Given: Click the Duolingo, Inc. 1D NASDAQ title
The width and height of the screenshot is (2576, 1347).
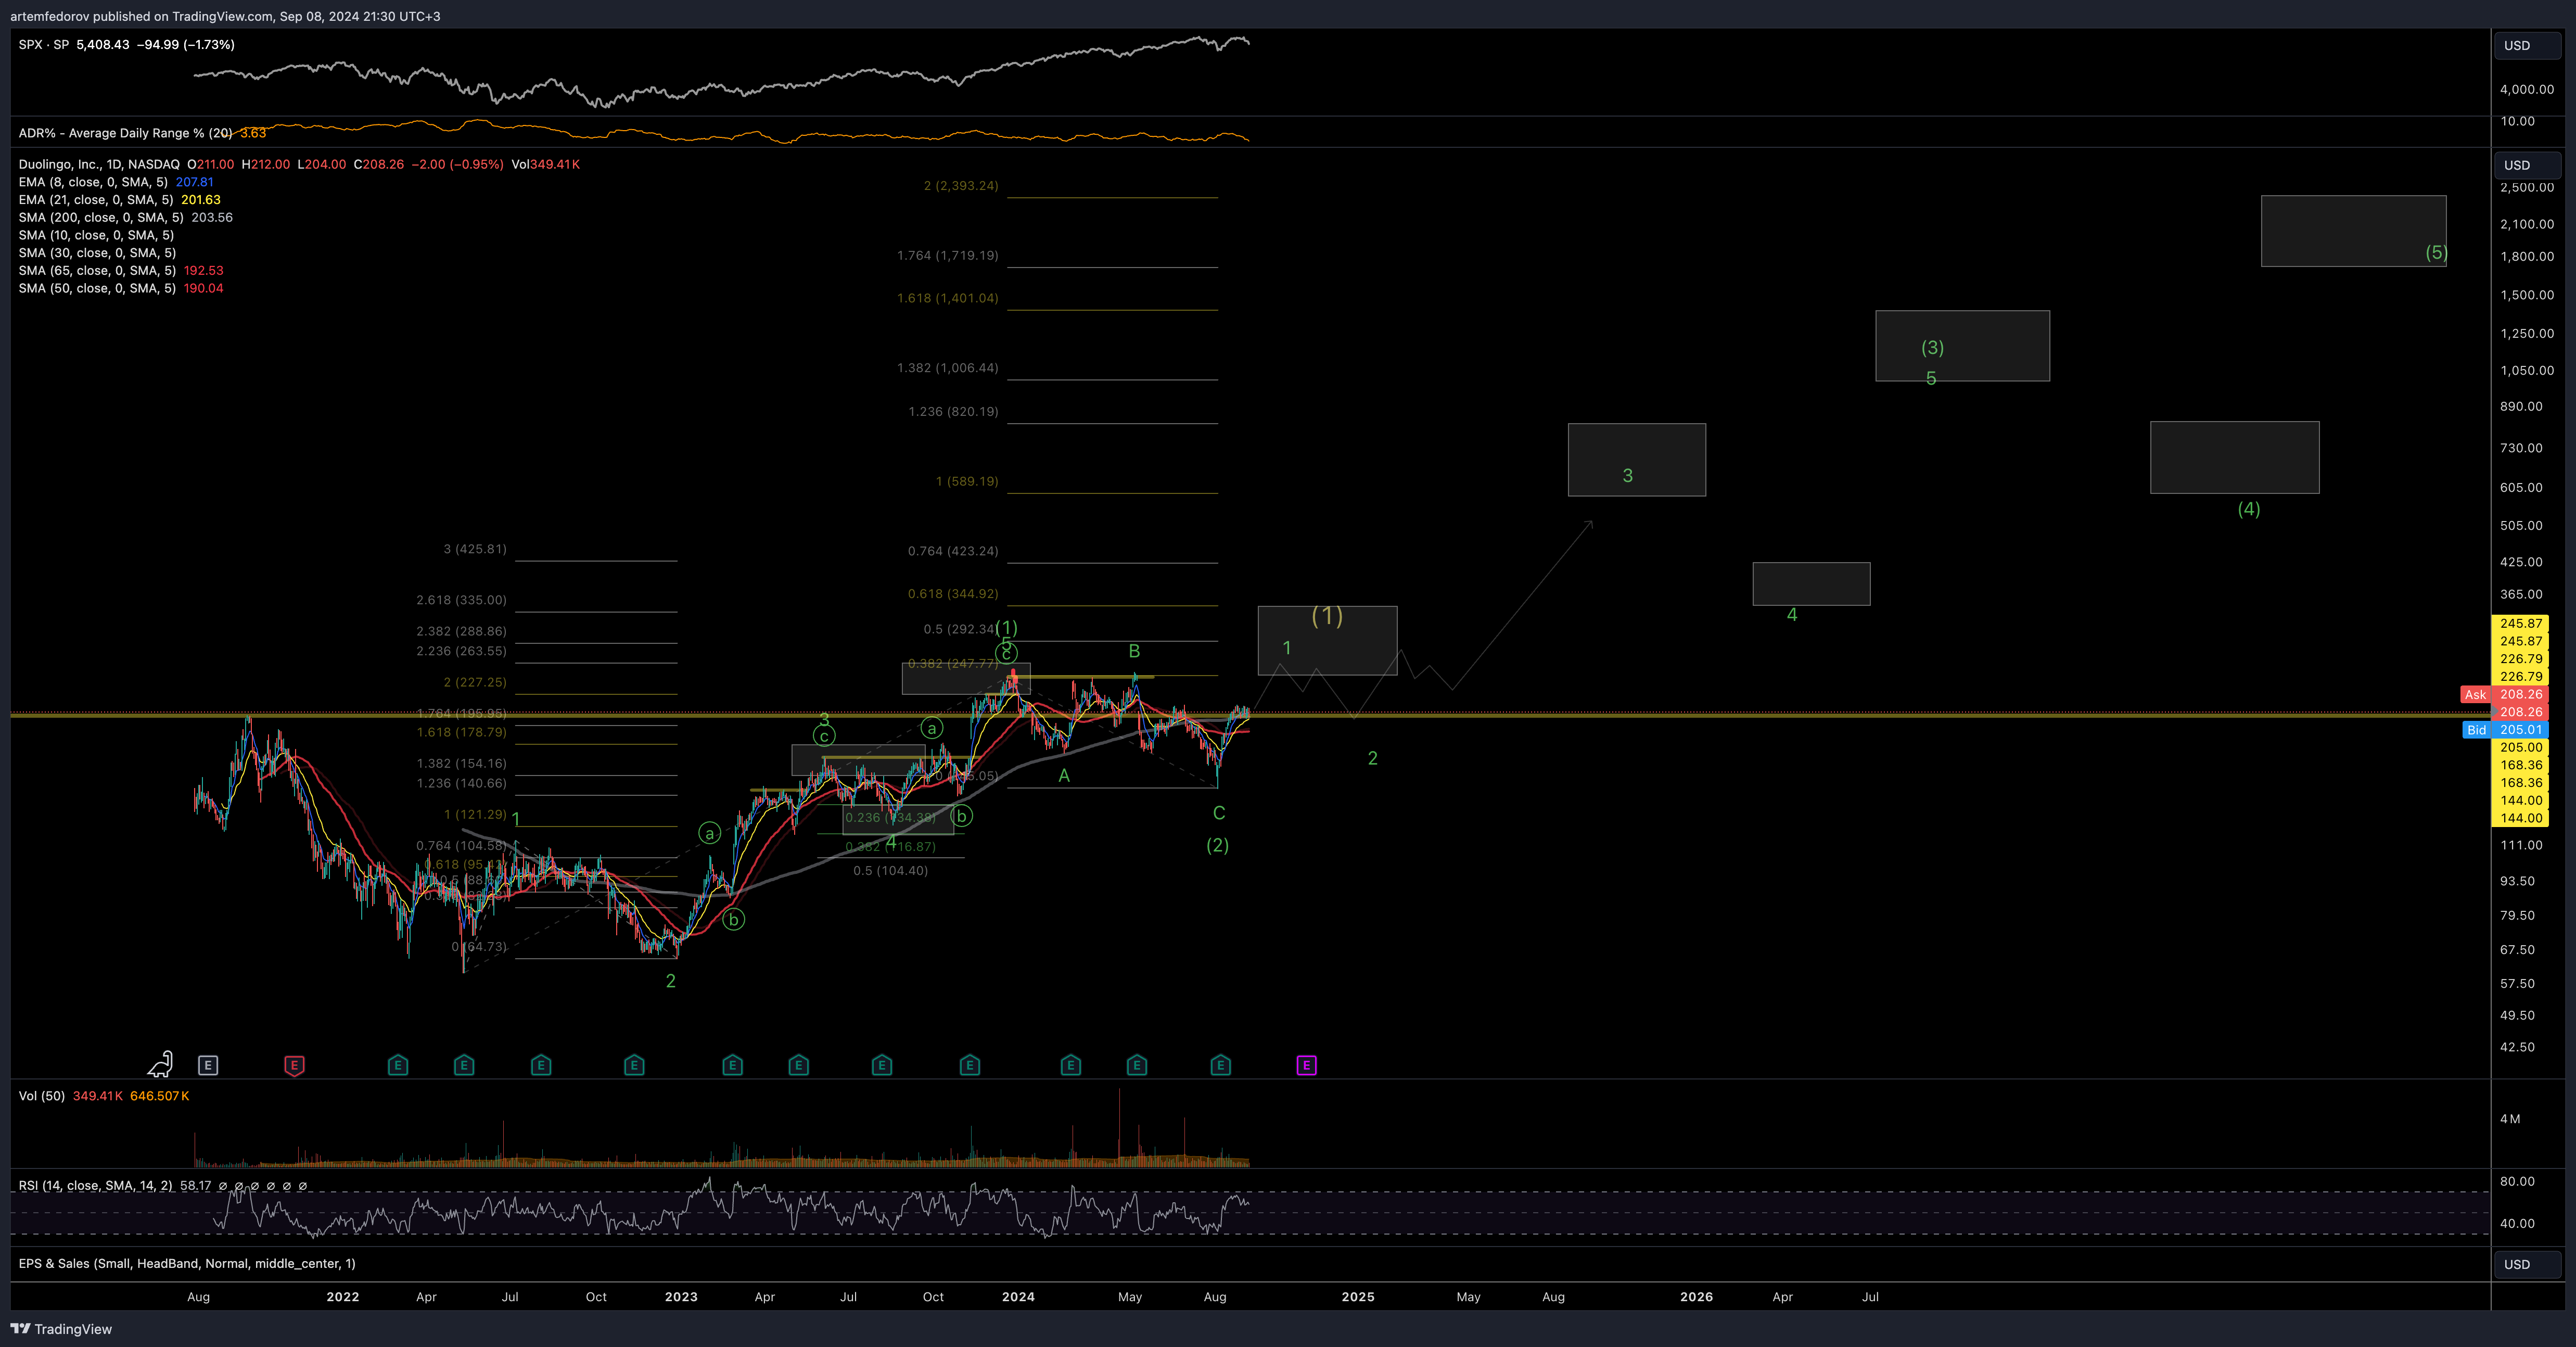Looking at the screenshot, I should tap(99, 164).
